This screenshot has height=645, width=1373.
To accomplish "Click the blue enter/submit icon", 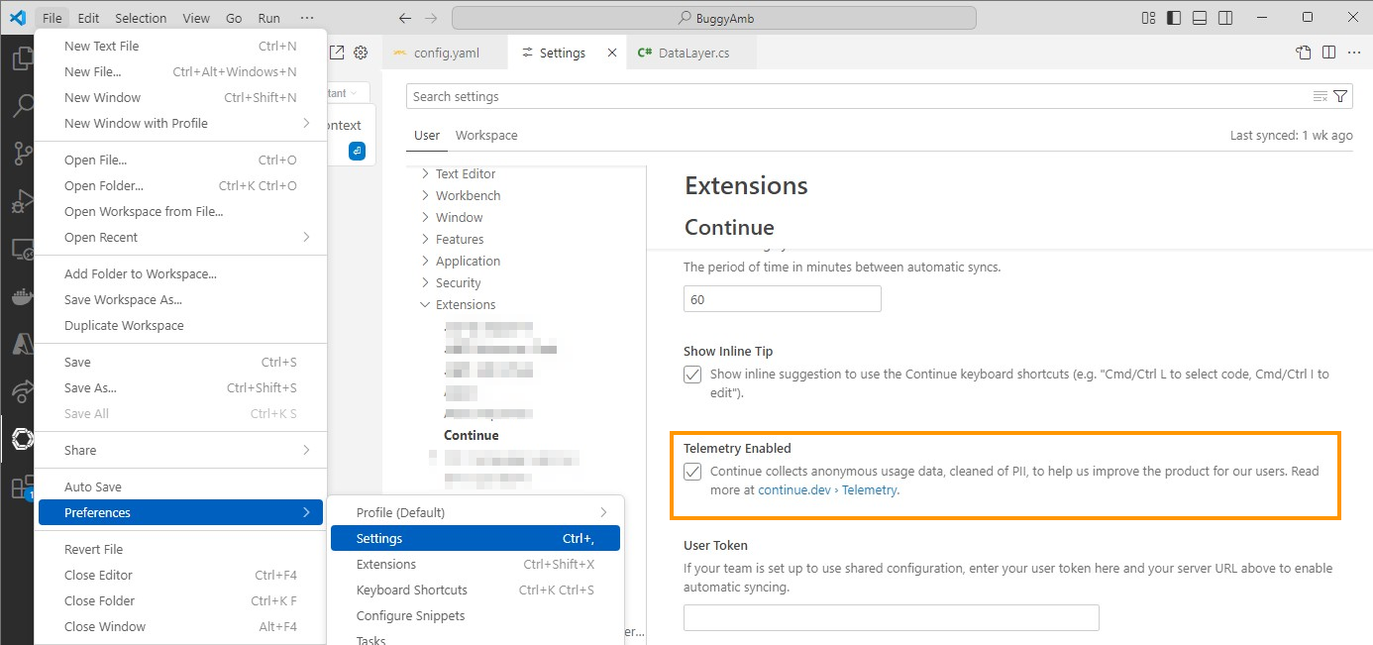I will [357, 152].
